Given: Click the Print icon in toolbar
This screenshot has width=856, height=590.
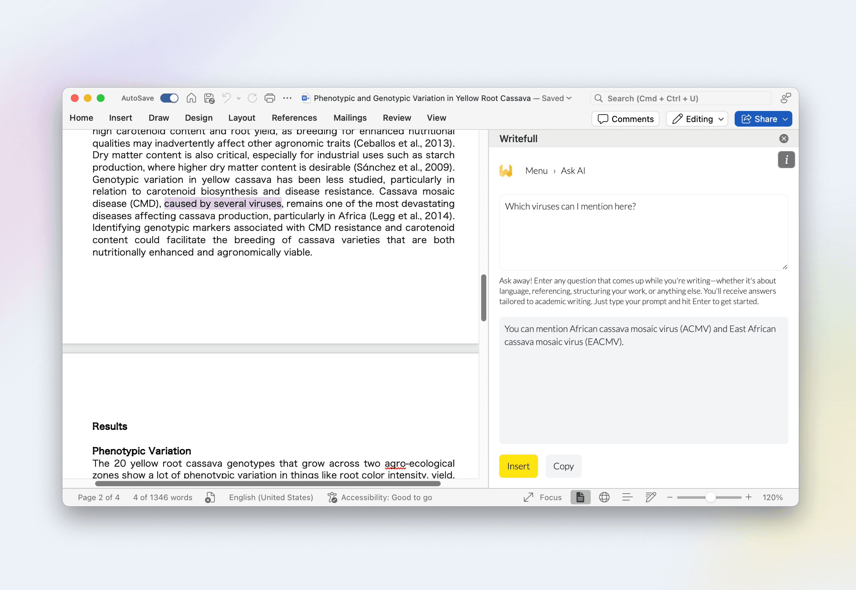Looking at the screenshot, I should [x=270, y=98].
